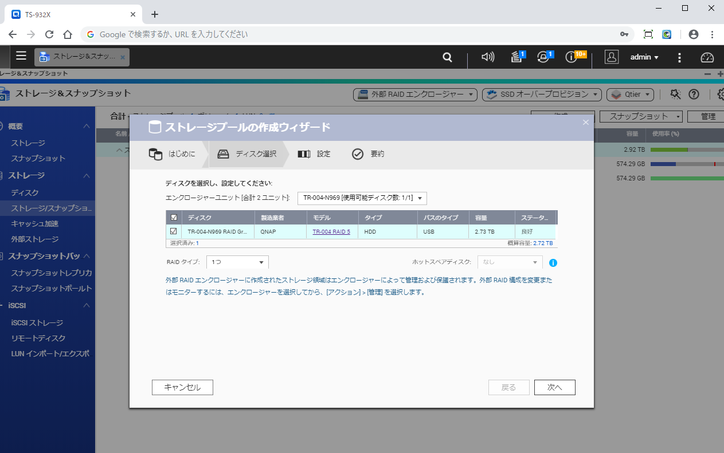
Task: Open the enclosure unit TR-004-N969 dropdown
Action: 362,198
